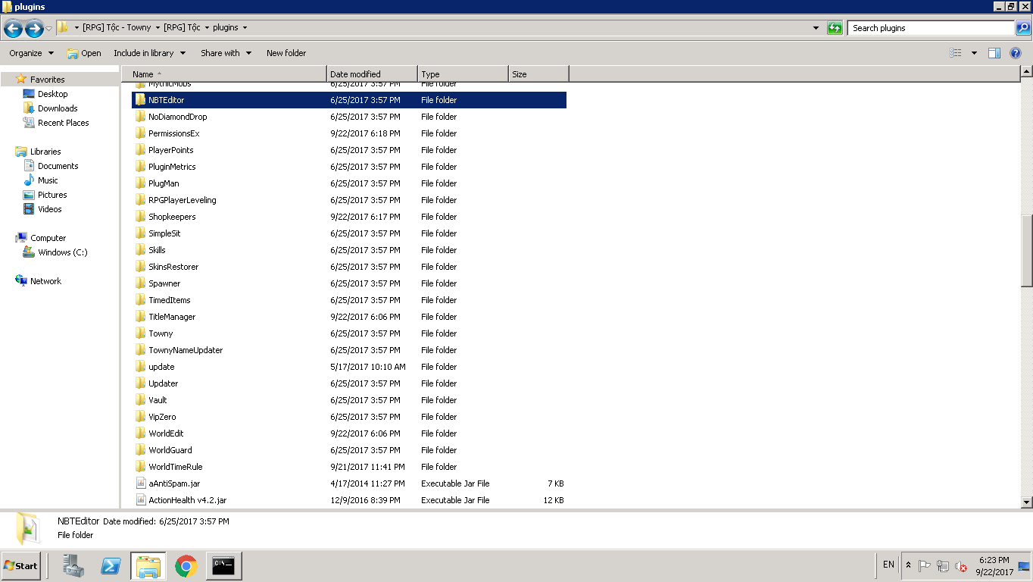
Task: Show hidden tray icons arrow
Action: point(909,565)
